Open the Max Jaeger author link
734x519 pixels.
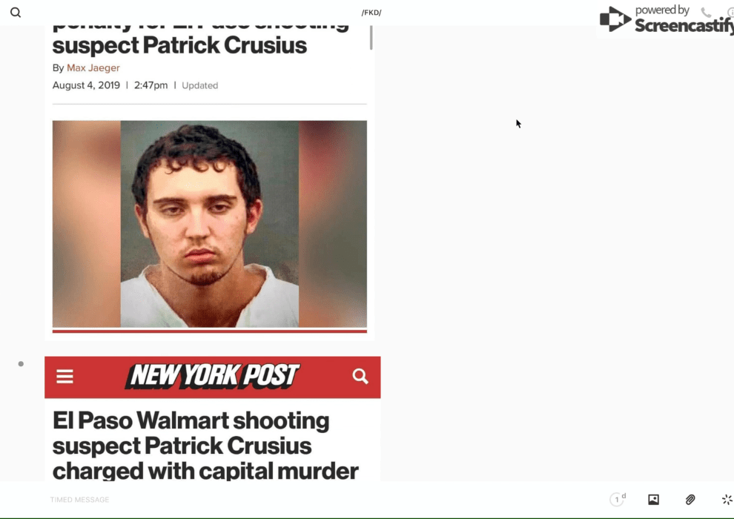click(93, 68)
